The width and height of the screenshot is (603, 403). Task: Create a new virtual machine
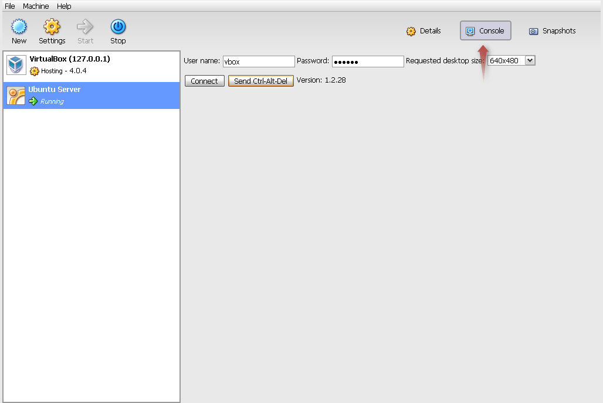pyautogui.click(x=18, y=28)
